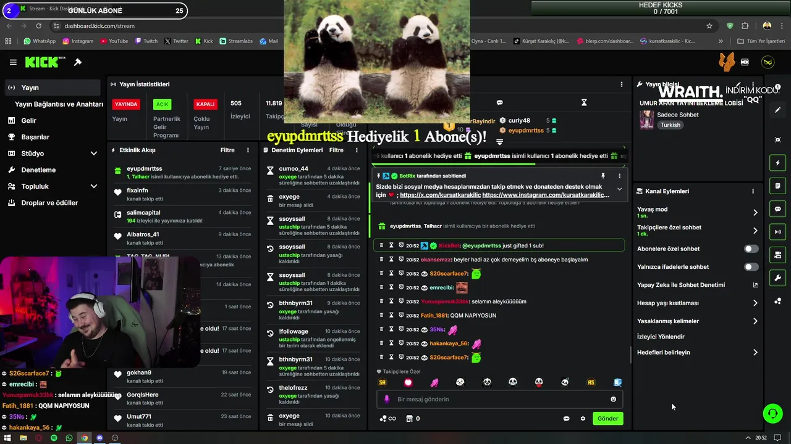
Task: Open the Yayın sidebar section
Action: (52, 88)
